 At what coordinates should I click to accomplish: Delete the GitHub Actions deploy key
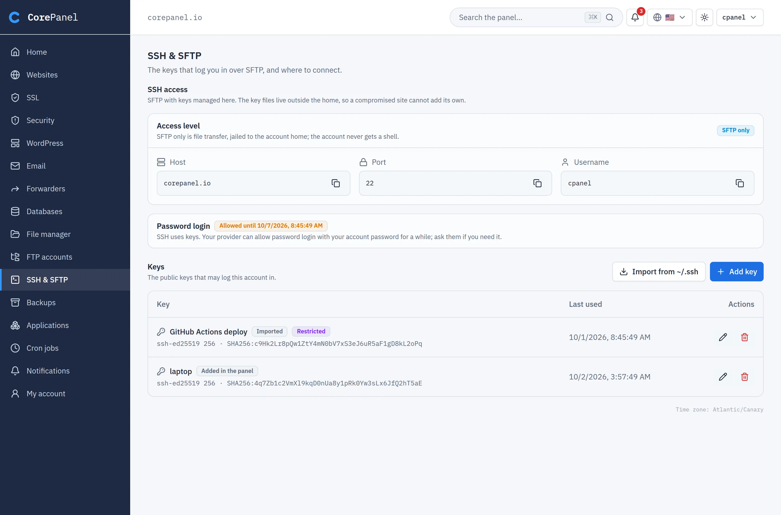[745, 337]
